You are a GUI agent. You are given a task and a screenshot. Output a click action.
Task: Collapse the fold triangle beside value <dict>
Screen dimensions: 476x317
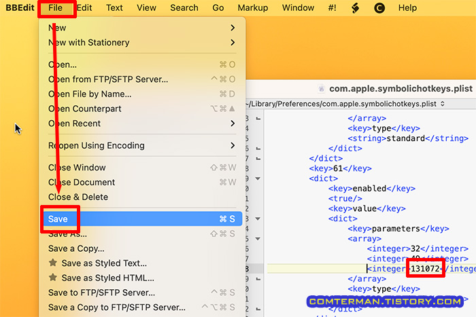click(258, 219)
